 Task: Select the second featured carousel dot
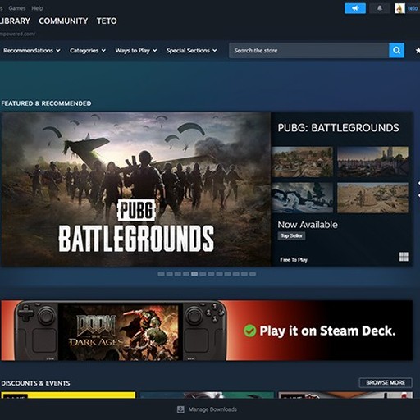tap(170, 274)
